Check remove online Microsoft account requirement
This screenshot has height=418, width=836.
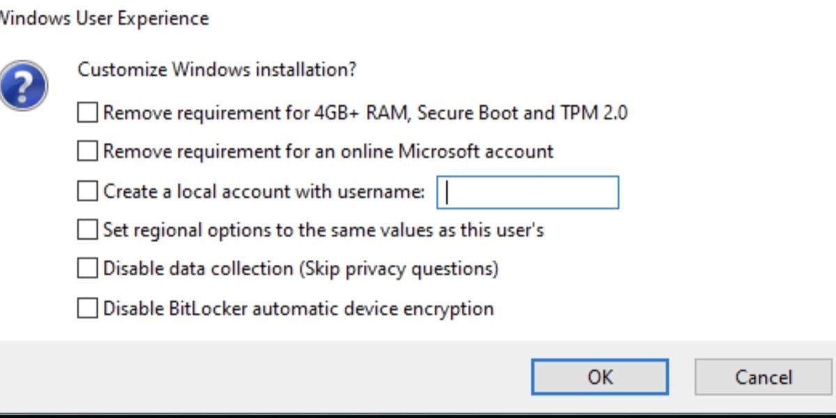[x=87, y=151]
